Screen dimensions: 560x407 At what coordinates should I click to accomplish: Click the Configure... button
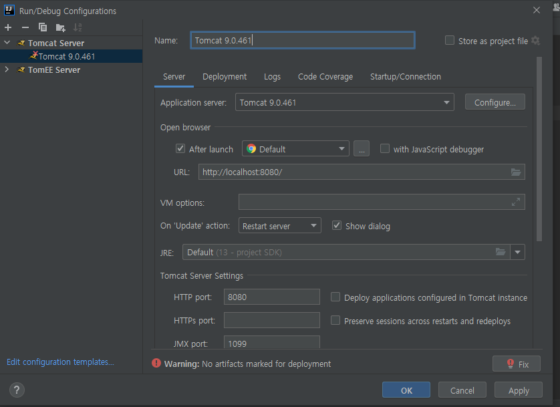tap(495, 102)
